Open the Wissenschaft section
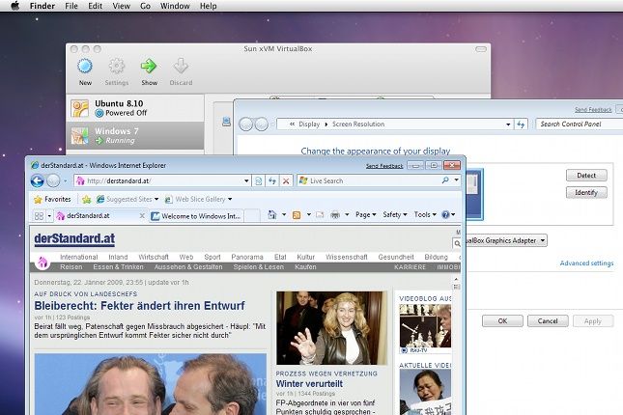The width and height of the screenshot is (623, 415). point(347,257)
